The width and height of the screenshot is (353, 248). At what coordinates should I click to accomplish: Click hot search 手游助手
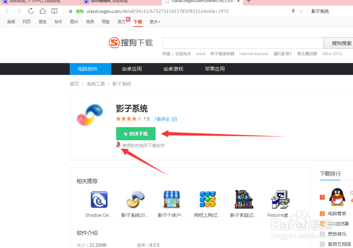tap(183, 54)
